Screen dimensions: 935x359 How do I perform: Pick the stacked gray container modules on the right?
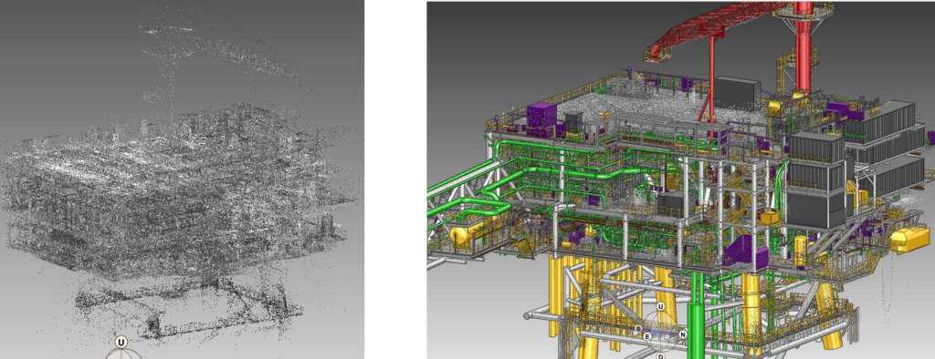pos(815,179)
